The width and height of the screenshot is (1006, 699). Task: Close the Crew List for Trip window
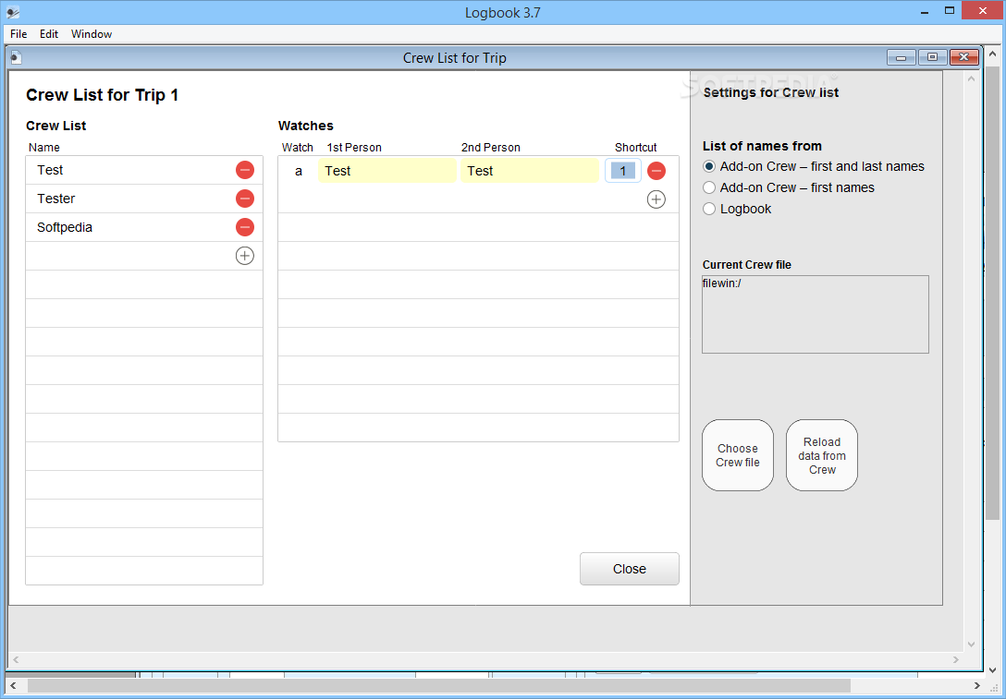(x=963, y=57)
